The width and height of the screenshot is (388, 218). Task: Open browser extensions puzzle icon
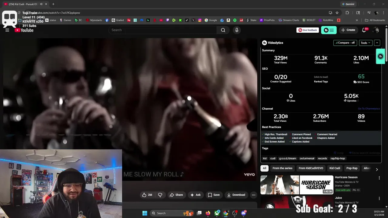(347, 13)
